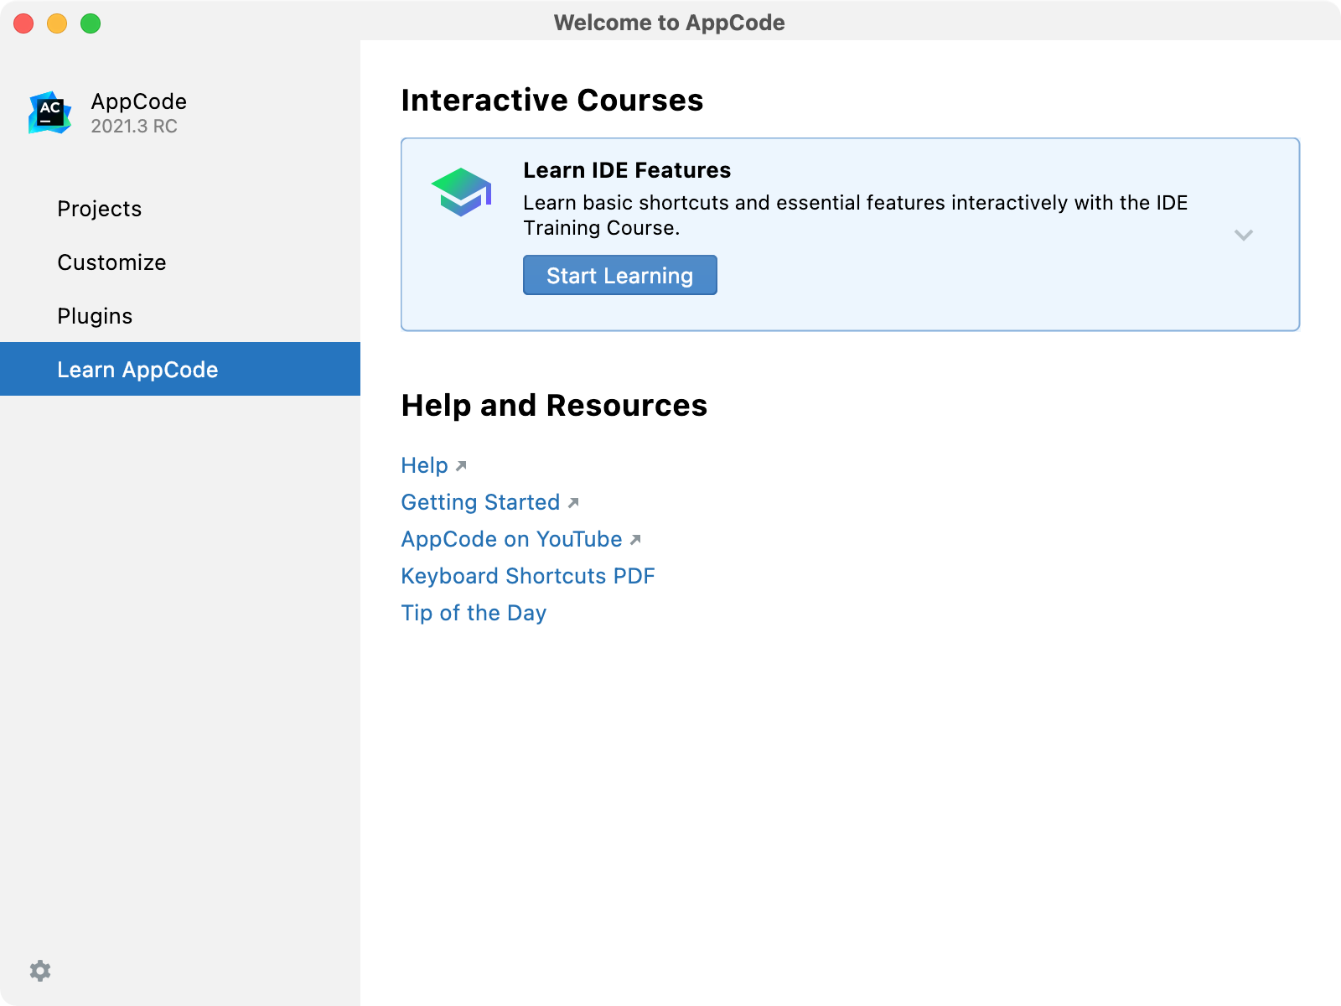
Task: Click the arrow icon next to AppCode on YouTube
Action: [x=635, y=540]
